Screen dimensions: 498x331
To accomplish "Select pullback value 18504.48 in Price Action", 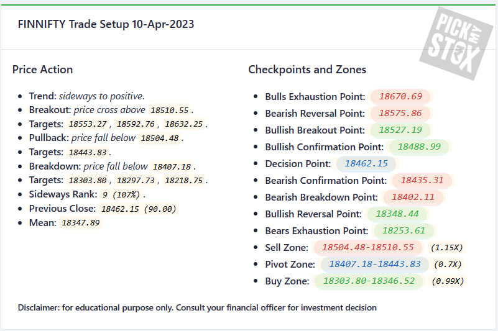I will click(160, 138).
